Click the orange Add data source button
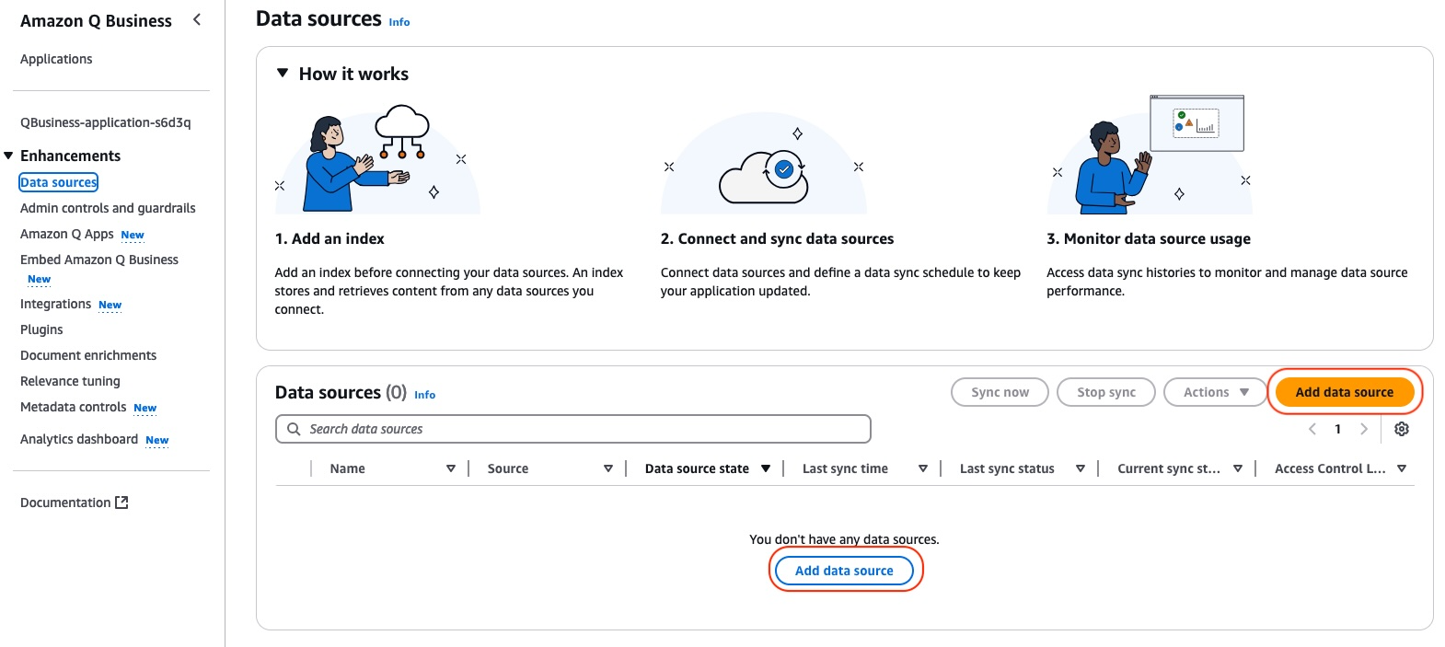The image size is (1445, 647). coord(1345,392)
